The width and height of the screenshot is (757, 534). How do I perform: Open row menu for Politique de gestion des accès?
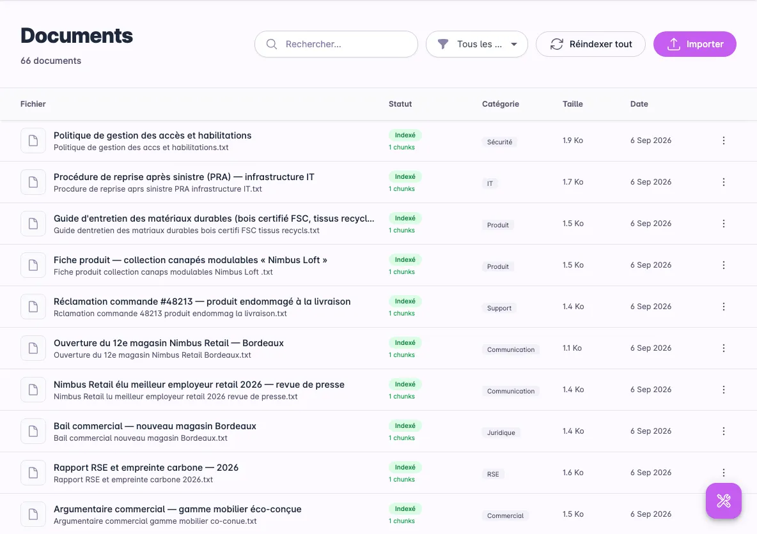(x=723, y=141)
